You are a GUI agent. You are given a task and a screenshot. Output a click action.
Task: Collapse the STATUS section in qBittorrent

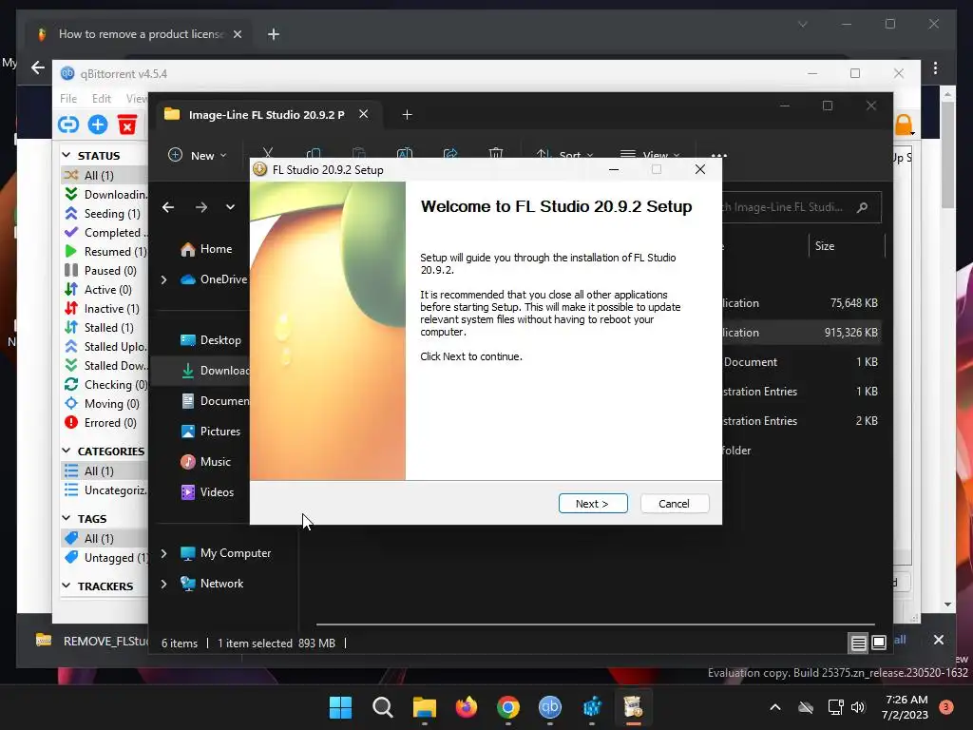67,155
